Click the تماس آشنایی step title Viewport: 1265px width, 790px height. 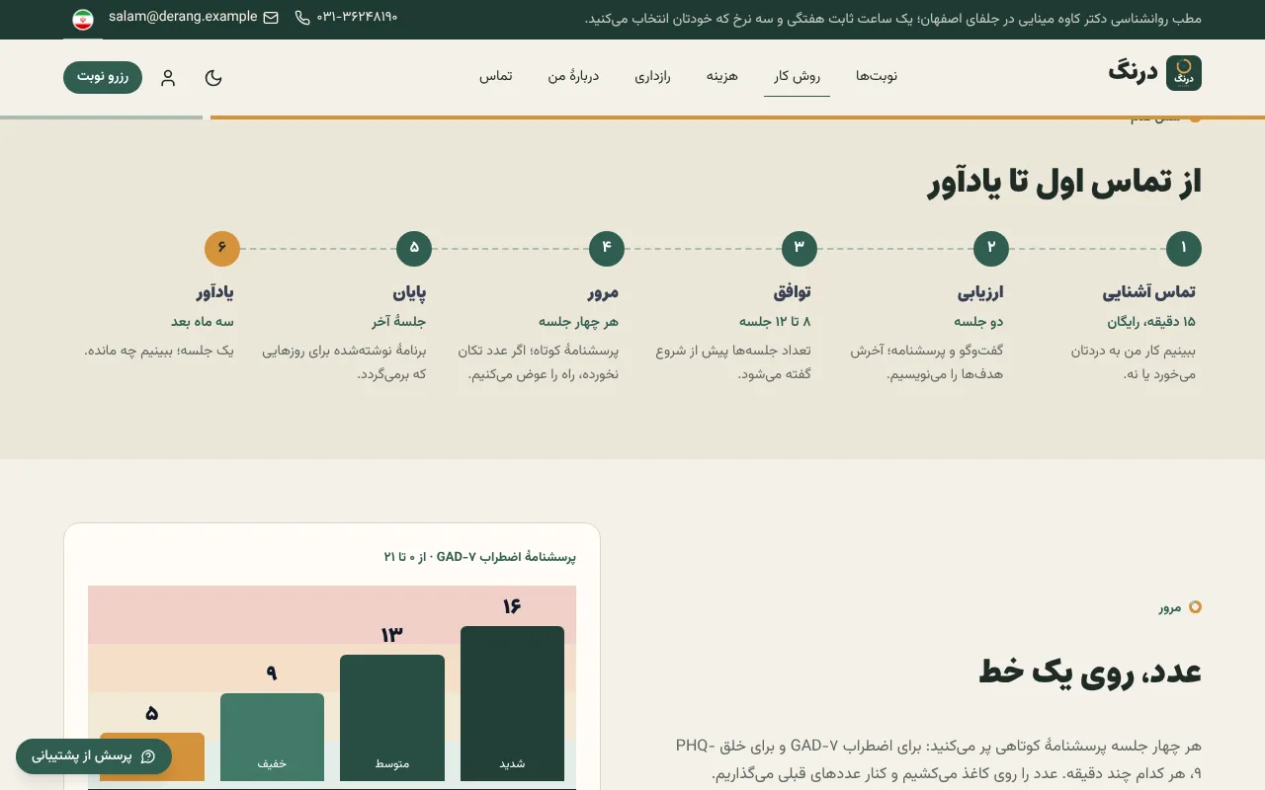coord(1149,292)
